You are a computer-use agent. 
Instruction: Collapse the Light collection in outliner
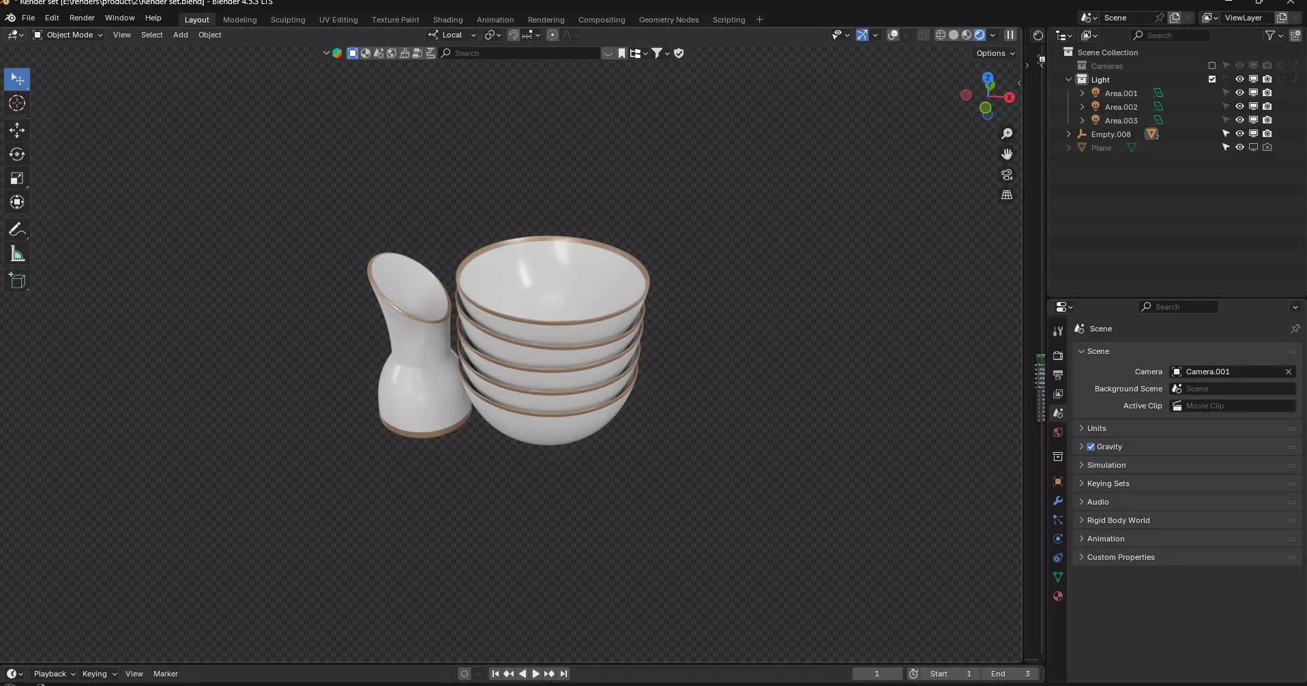1068,80
